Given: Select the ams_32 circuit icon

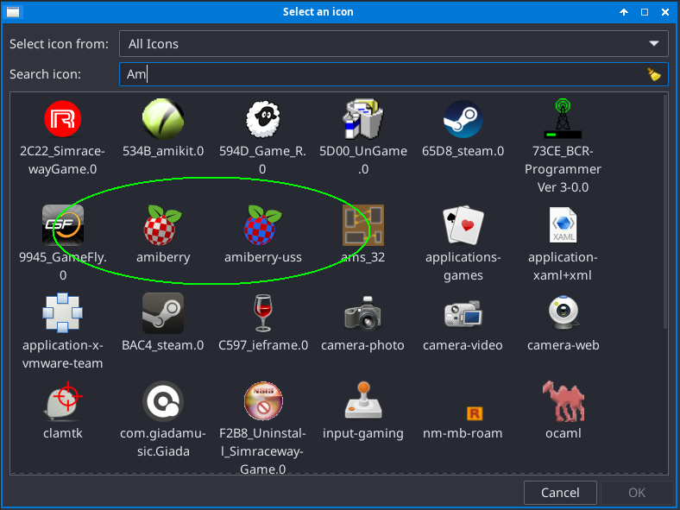Looking at the screenshot, I should pyautogui.click(x=363, y=225).
